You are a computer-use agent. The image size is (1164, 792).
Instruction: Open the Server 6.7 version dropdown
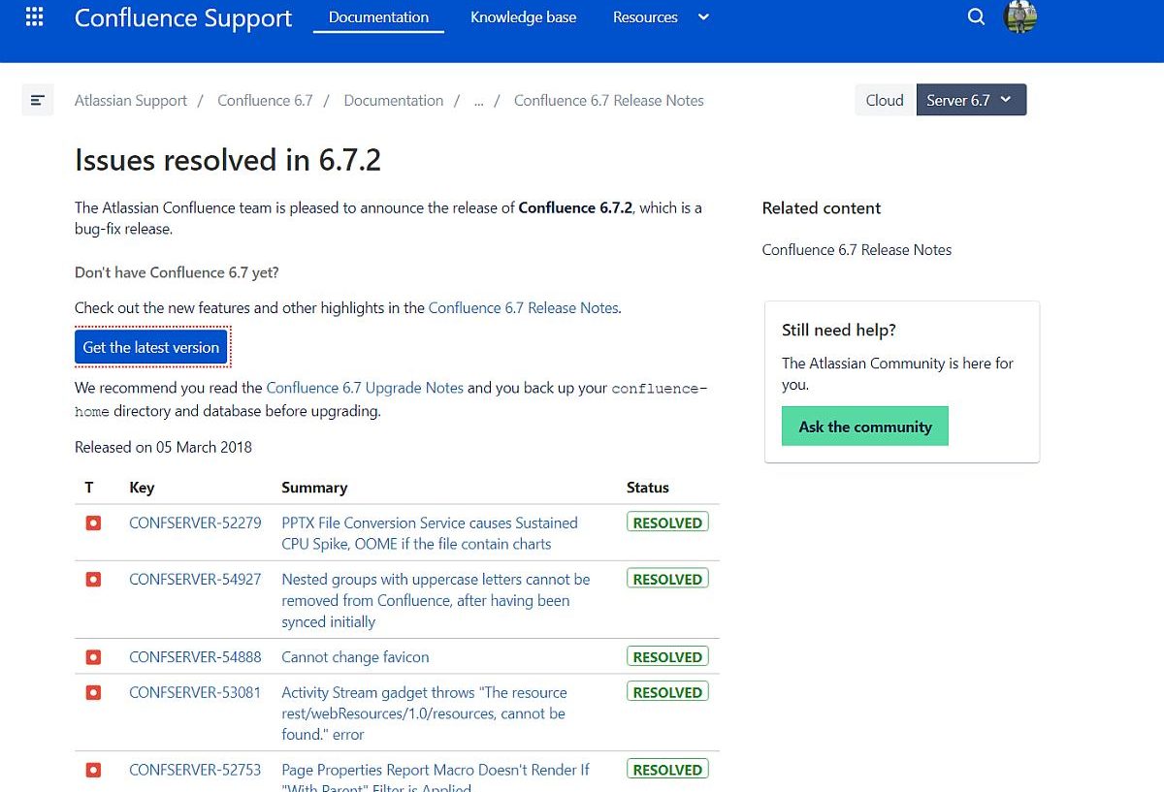[x=971, y=100]
